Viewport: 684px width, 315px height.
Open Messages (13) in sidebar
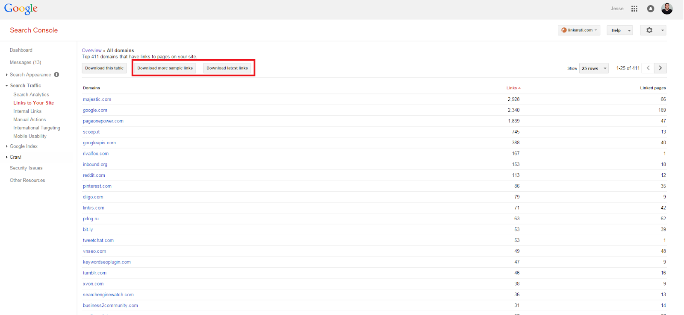point(26,62)
